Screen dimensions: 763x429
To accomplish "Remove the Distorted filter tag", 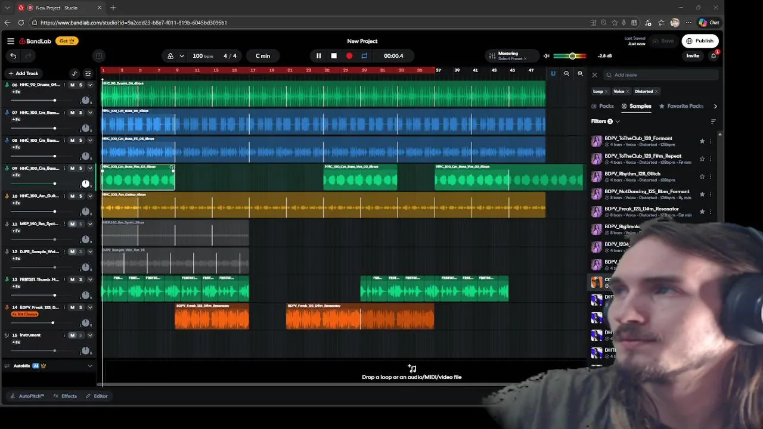I will (x=656, y=92).
